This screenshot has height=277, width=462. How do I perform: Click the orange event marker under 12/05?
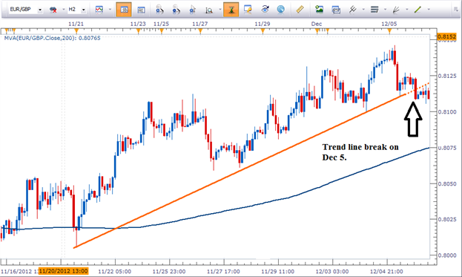pos(389,31)
